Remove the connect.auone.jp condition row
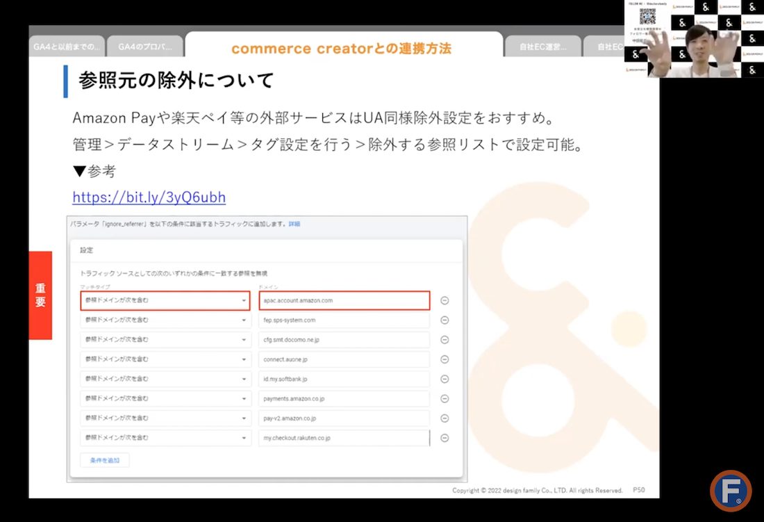The image size is (764, 522). point(445,359)
